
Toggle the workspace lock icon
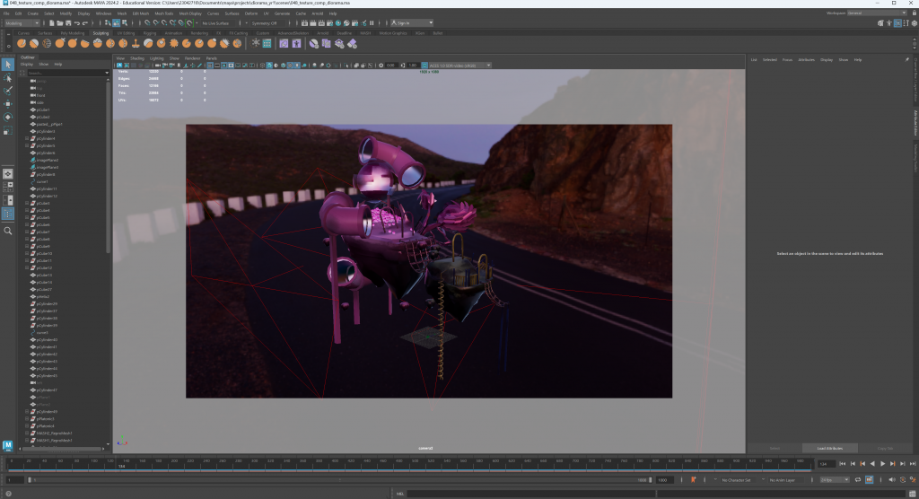click(x=913, y=13)
